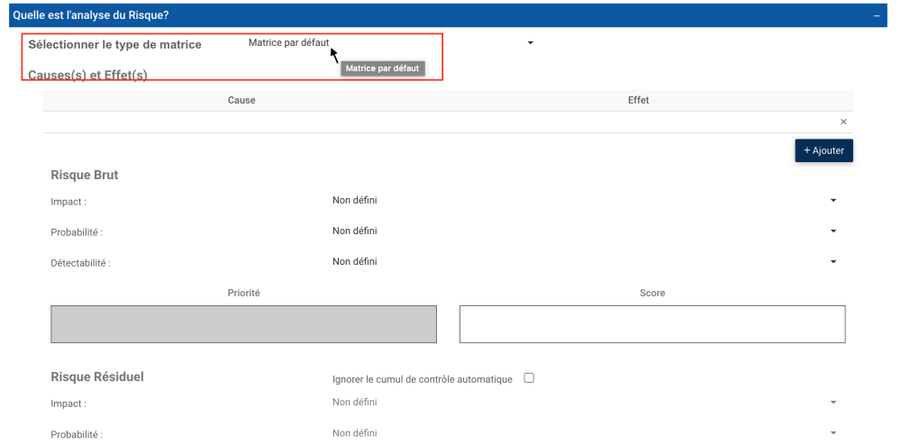
Task: Open the 'Matrice par défaut' matrix type dropdown
Action: [530, 43]
